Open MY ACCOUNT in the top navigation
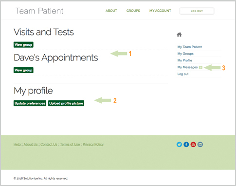Viewport: 236px width, 186px height. click(160, 11)
